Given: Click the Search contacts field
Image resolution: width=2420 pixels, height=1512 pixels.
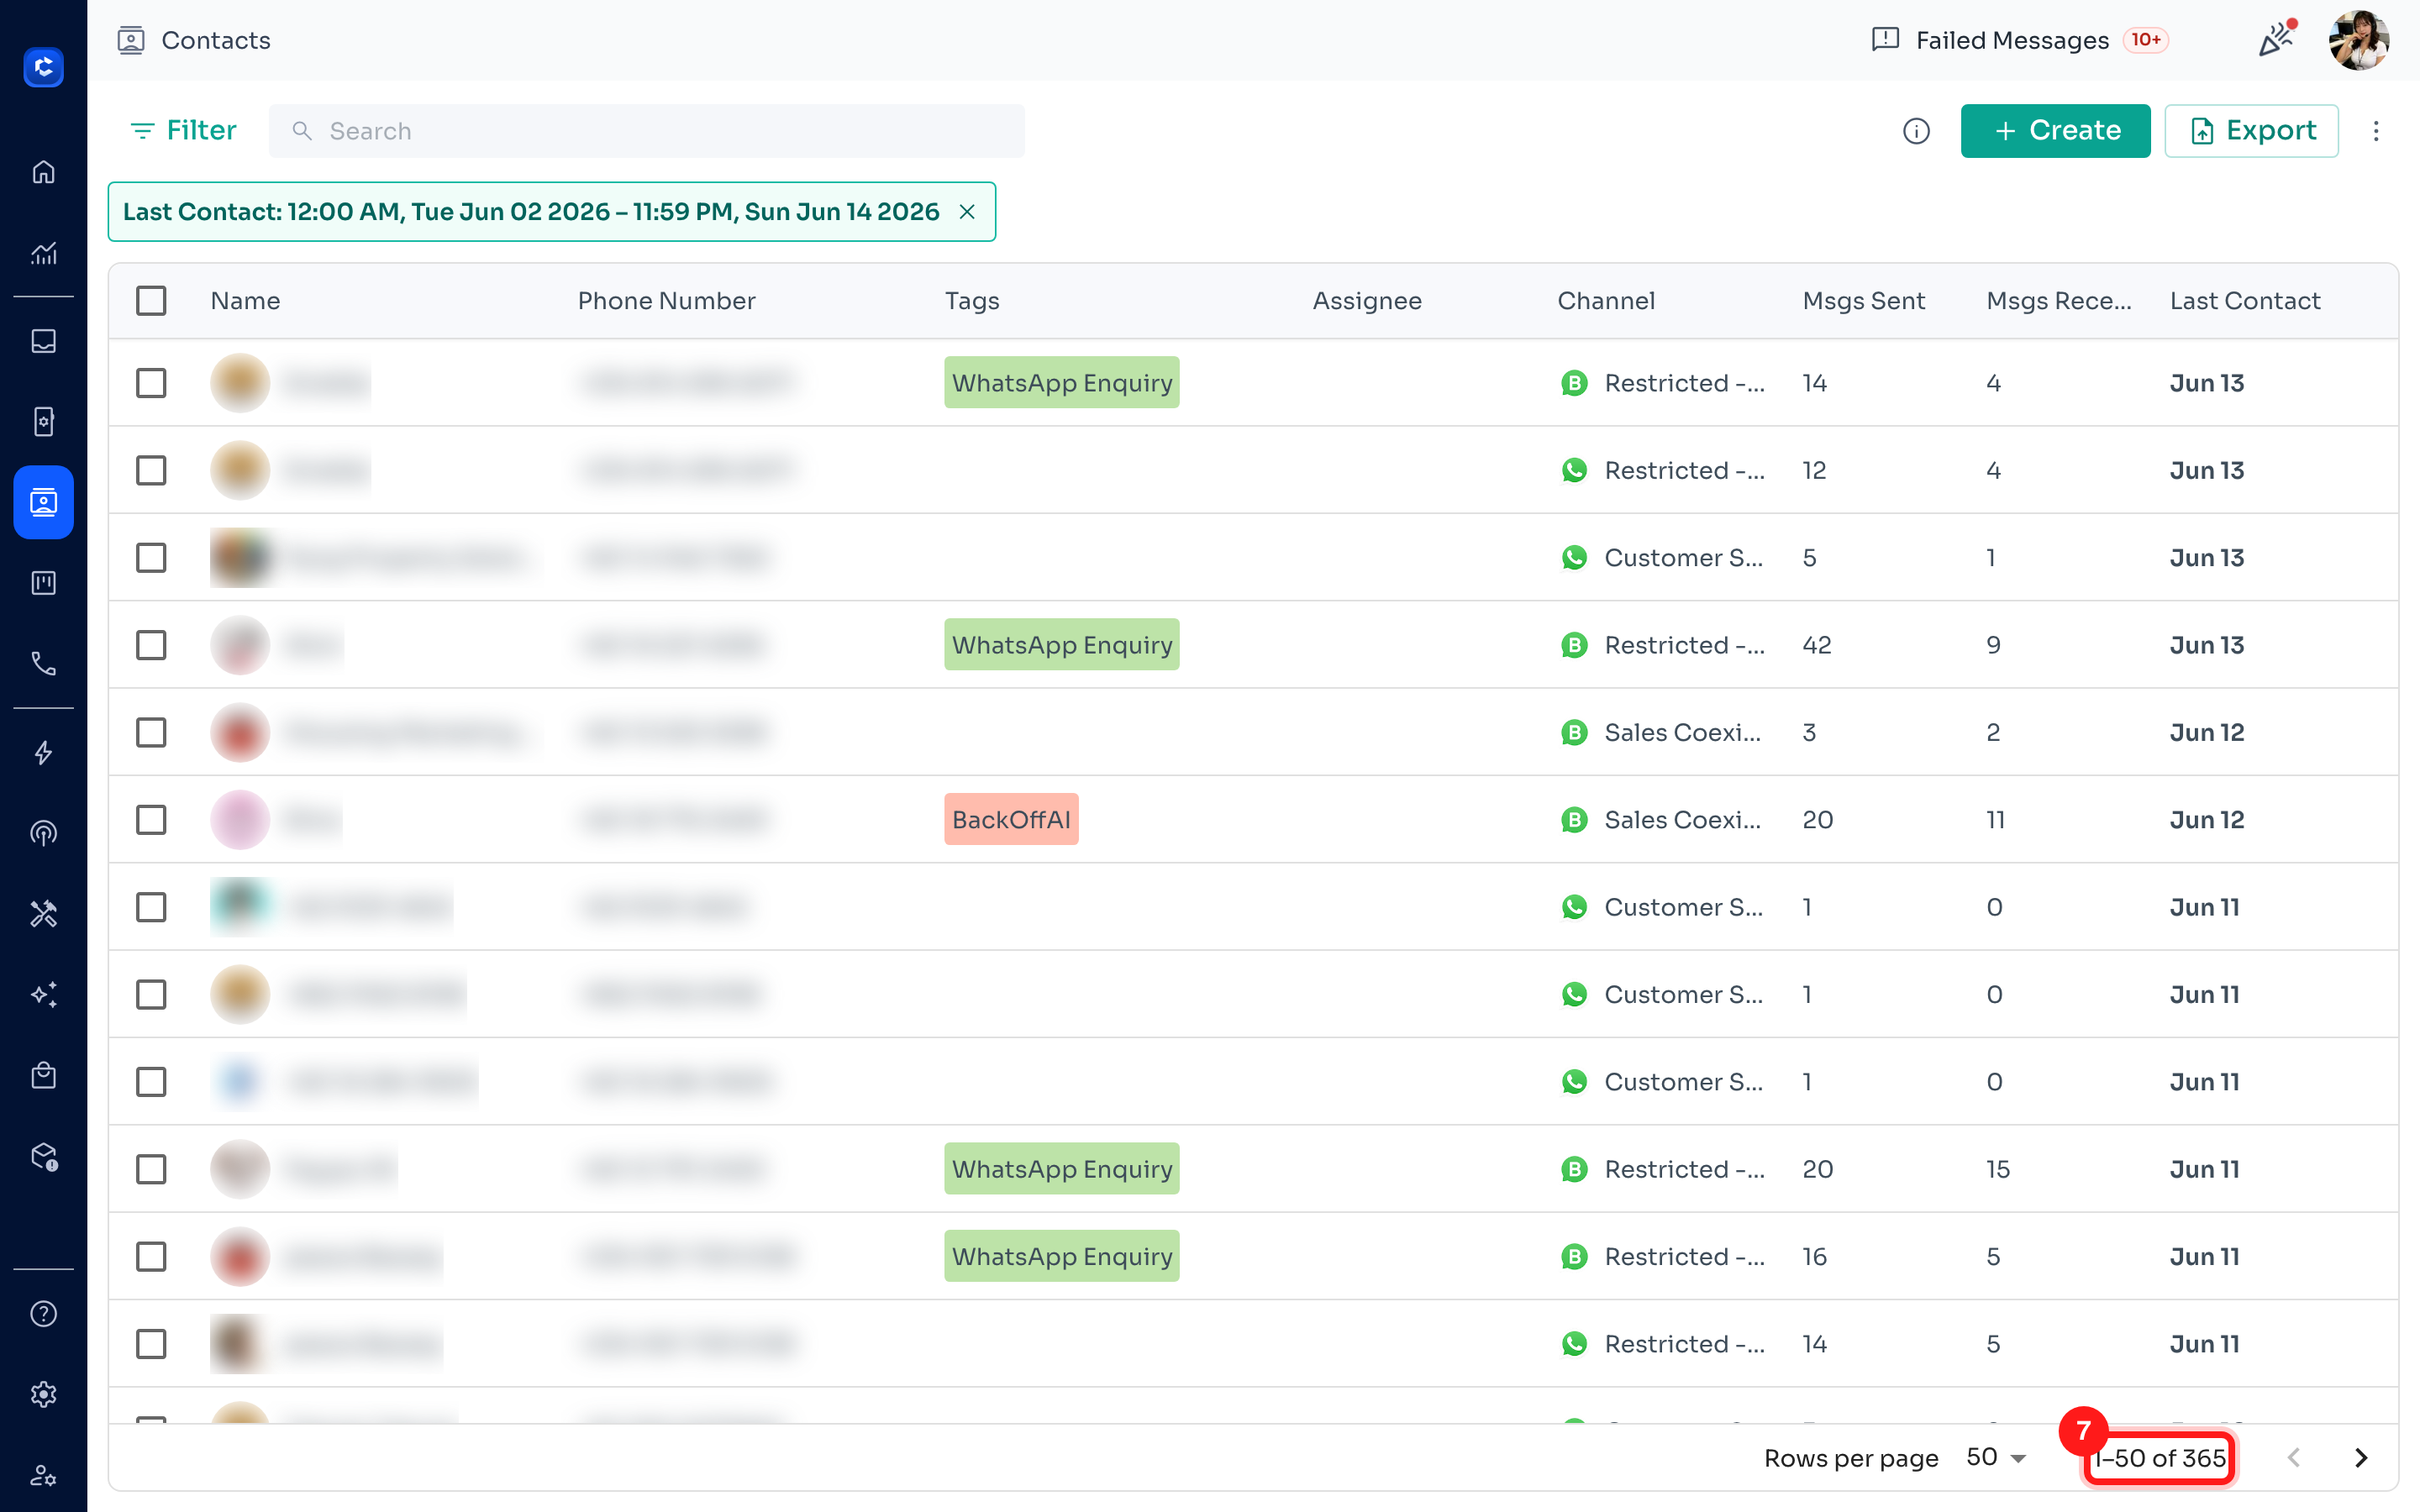Looking at the screenshot, I should coord(646,131).
